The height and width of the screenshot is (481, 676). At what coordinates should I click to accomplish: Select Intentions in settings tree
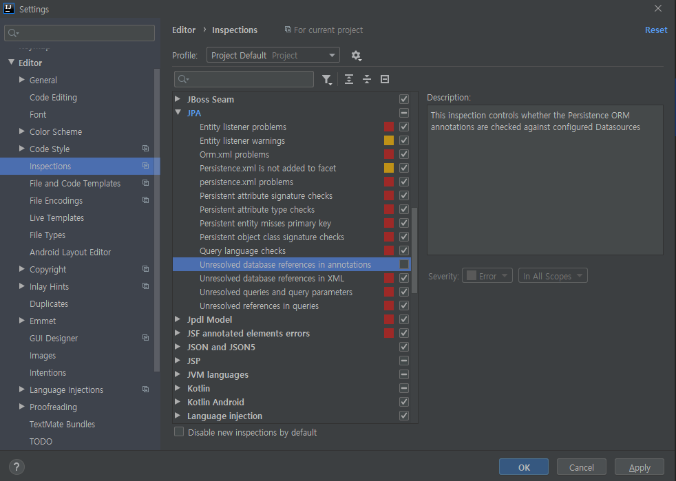pos(48,372)
